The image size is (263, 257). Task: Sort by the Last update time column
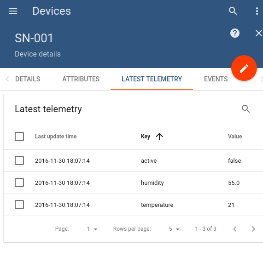(56, 137)
